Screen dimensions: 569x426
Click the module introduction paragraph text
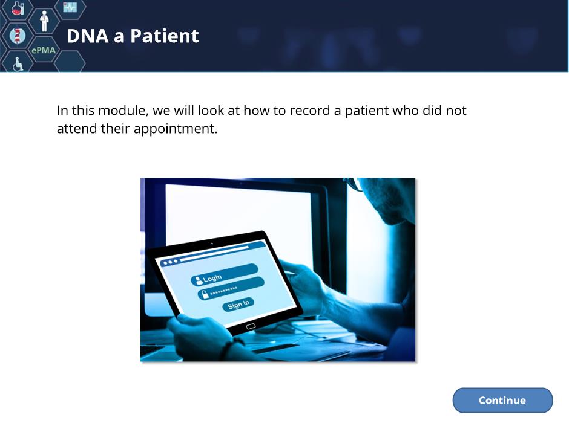click(x=261, y=120)
